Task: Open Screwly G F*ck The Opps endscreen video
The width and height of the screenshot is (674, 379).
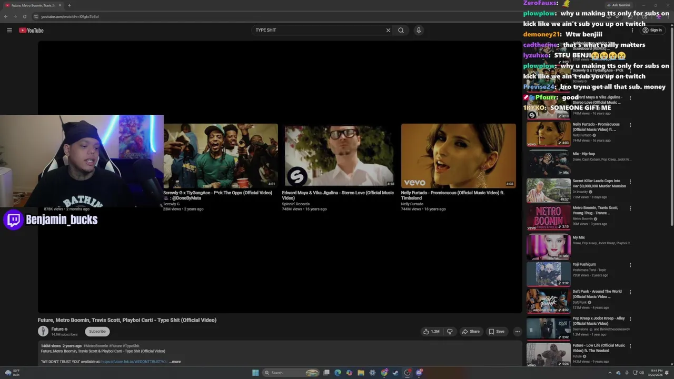Action: [x=221, y=156]
